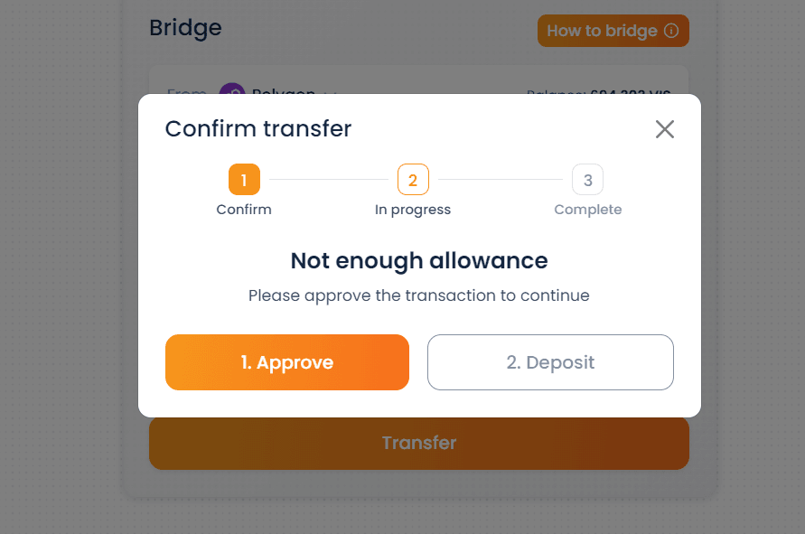This screenshot has width=805, height=534.
Task: Click the 1. Approve button
Action: (287, 362)
